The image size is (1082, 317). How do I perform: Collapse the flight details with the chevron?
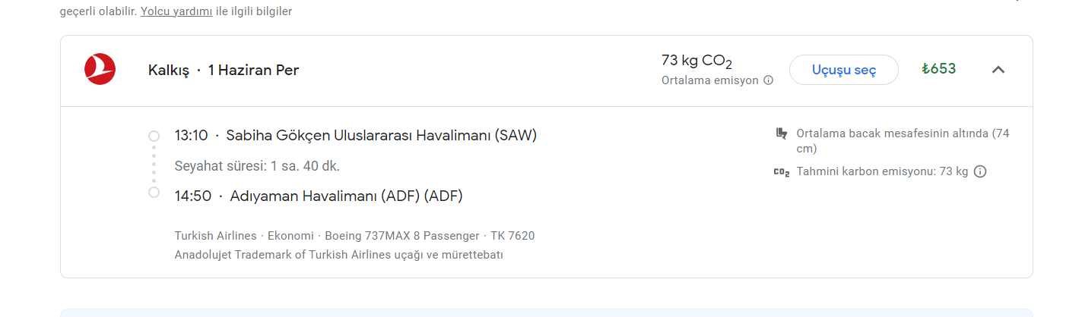(x=998, y=70)
